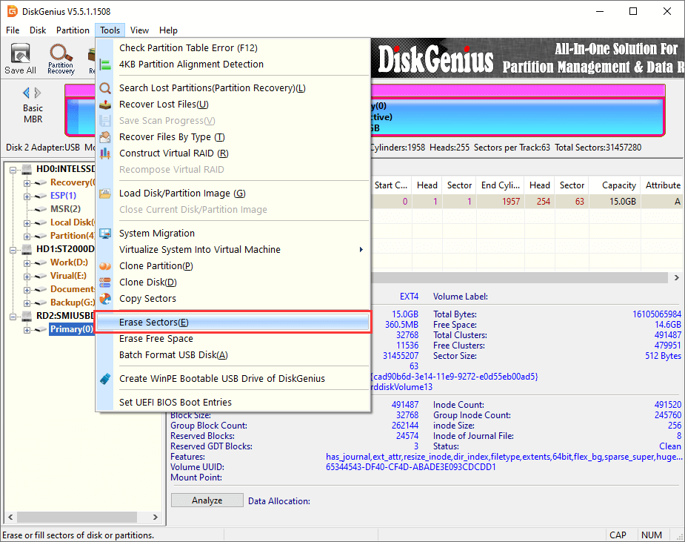Click Construct Virtual RAID icon
This screenshot has height=542, width=685.
click(x=105, y=153)
